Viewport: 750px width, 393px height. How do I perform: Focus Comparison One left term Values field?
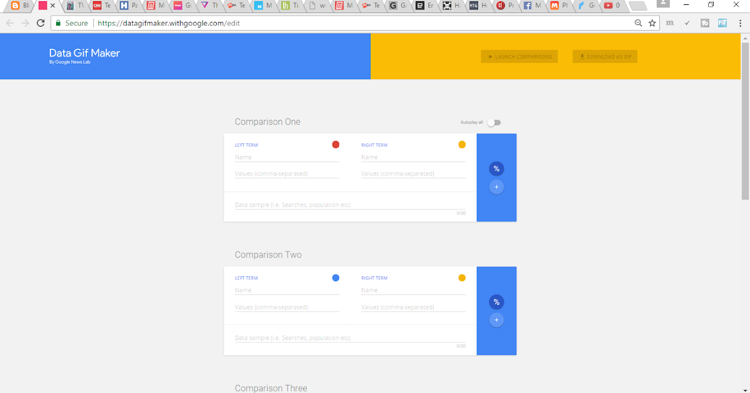coord(287,173)
